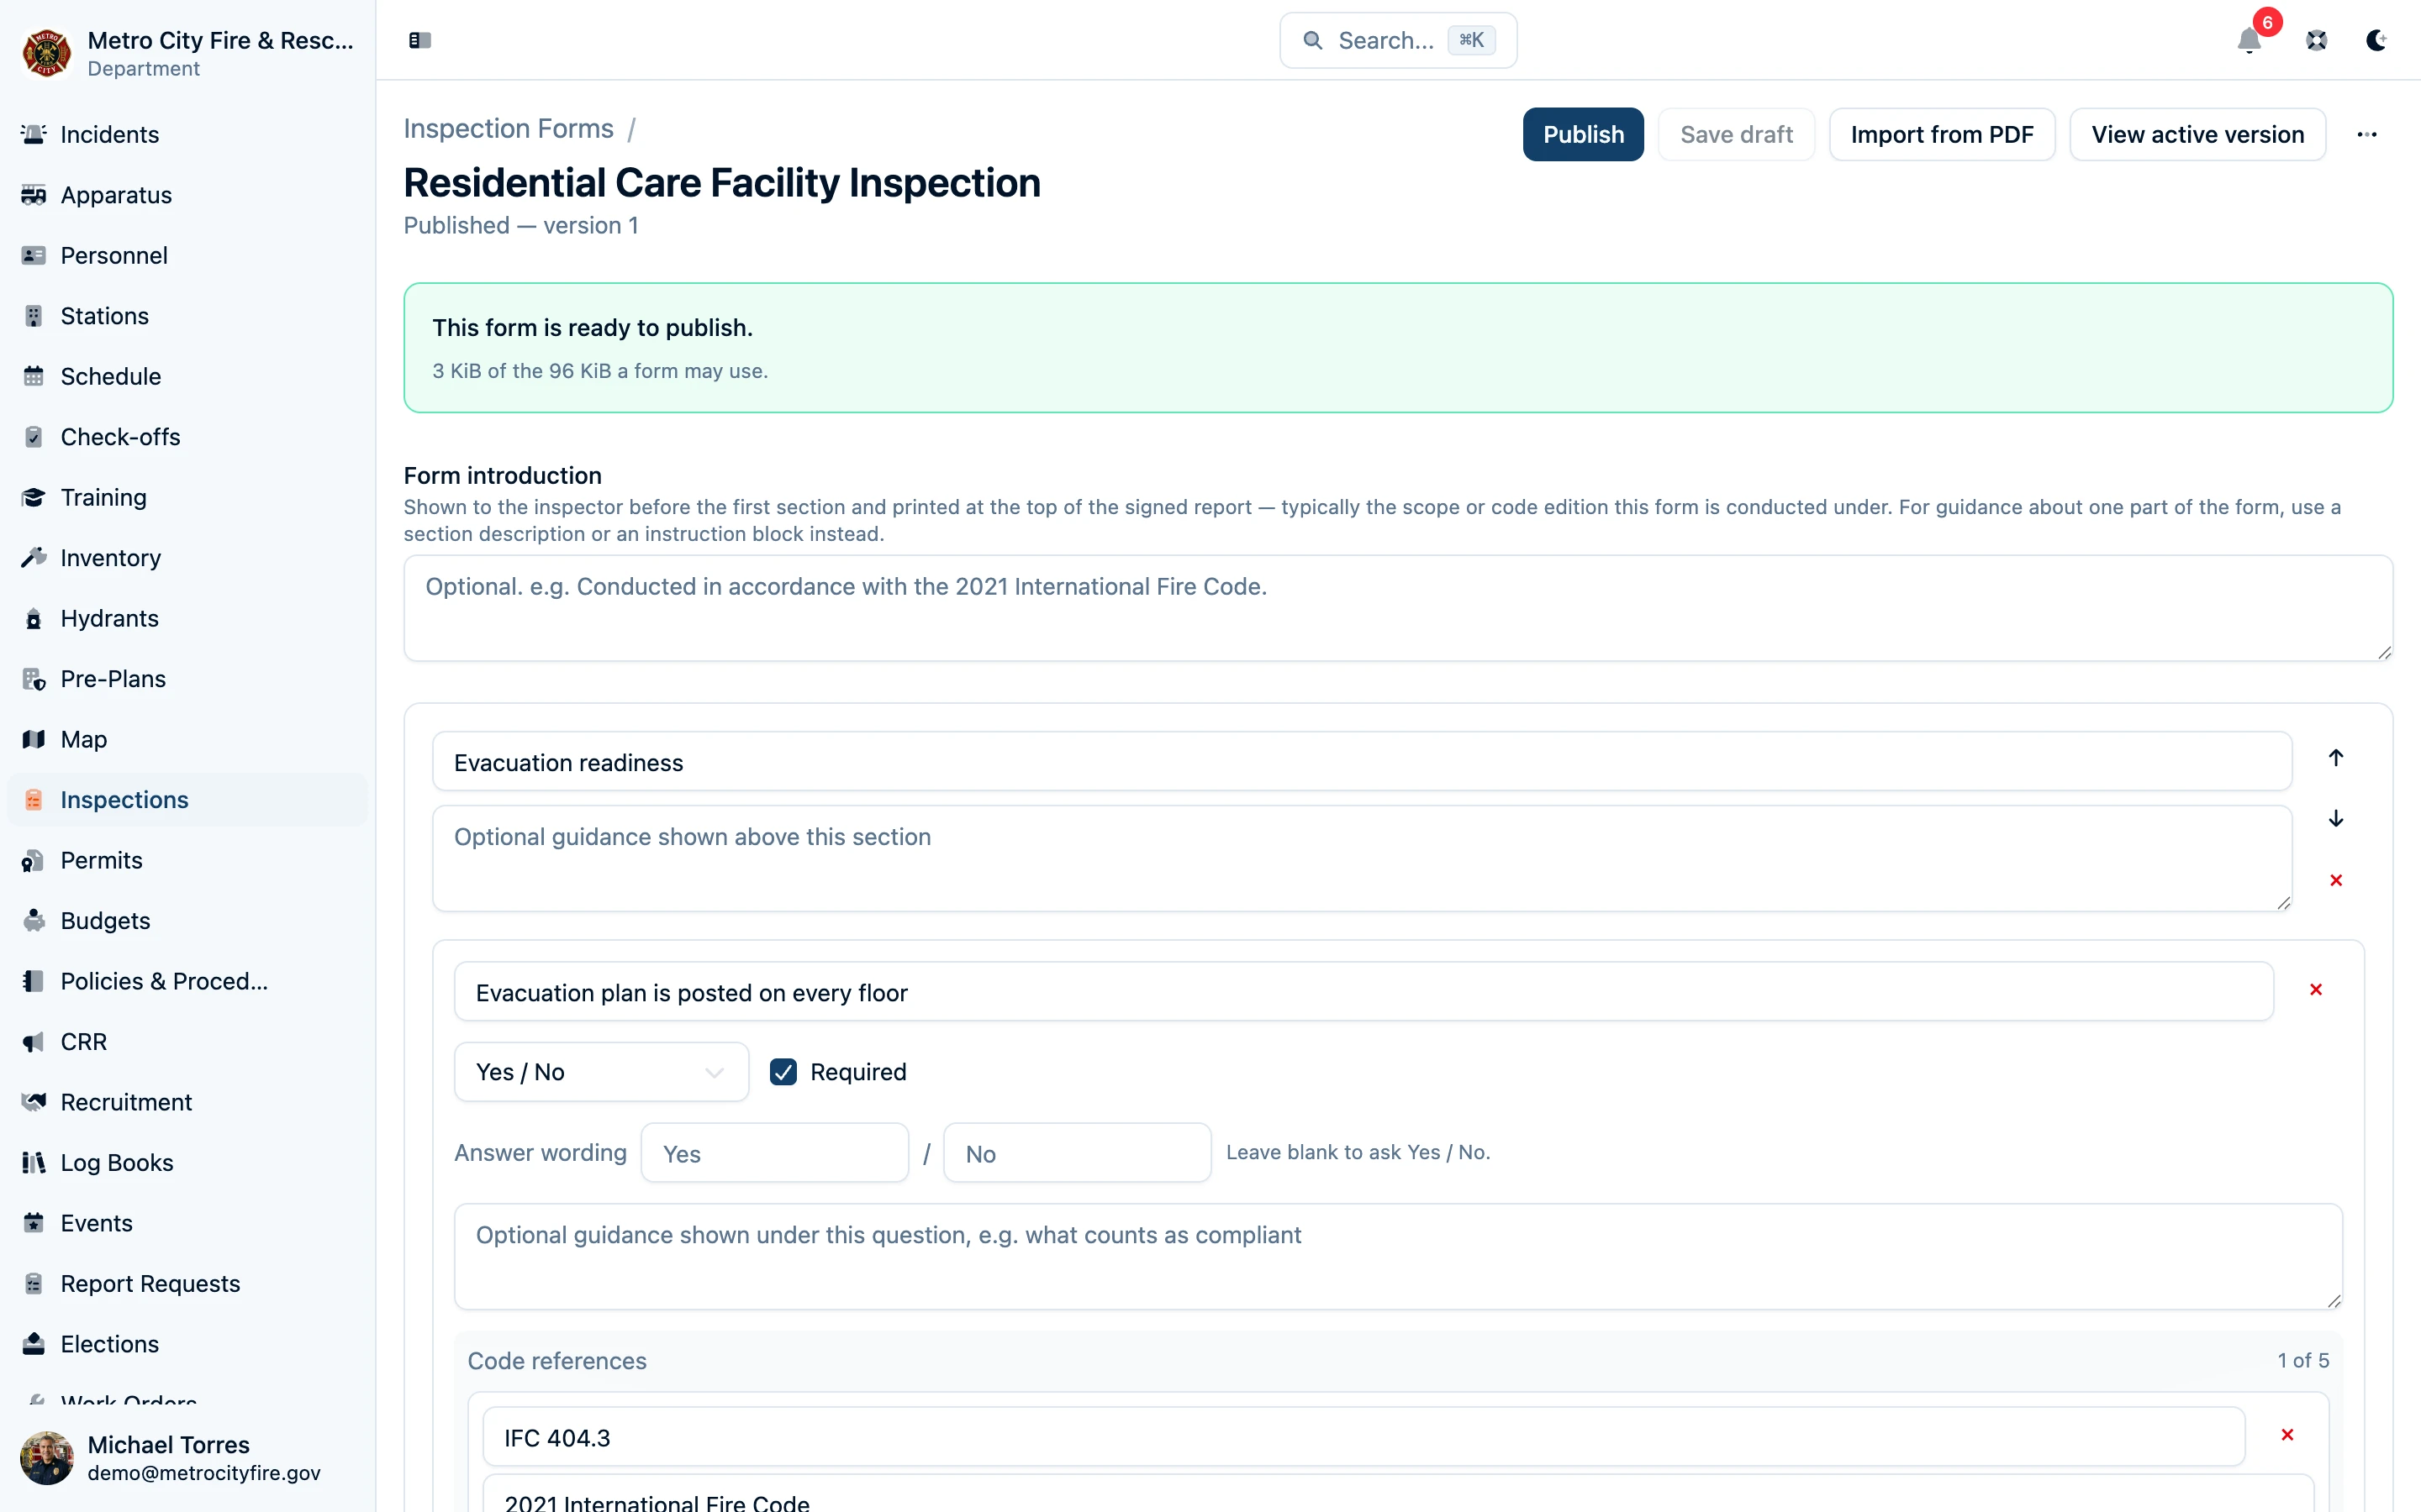2421x1512 pixels.
Task: Open the more options ellipsis menu
Action: (x=2366, y=134)
